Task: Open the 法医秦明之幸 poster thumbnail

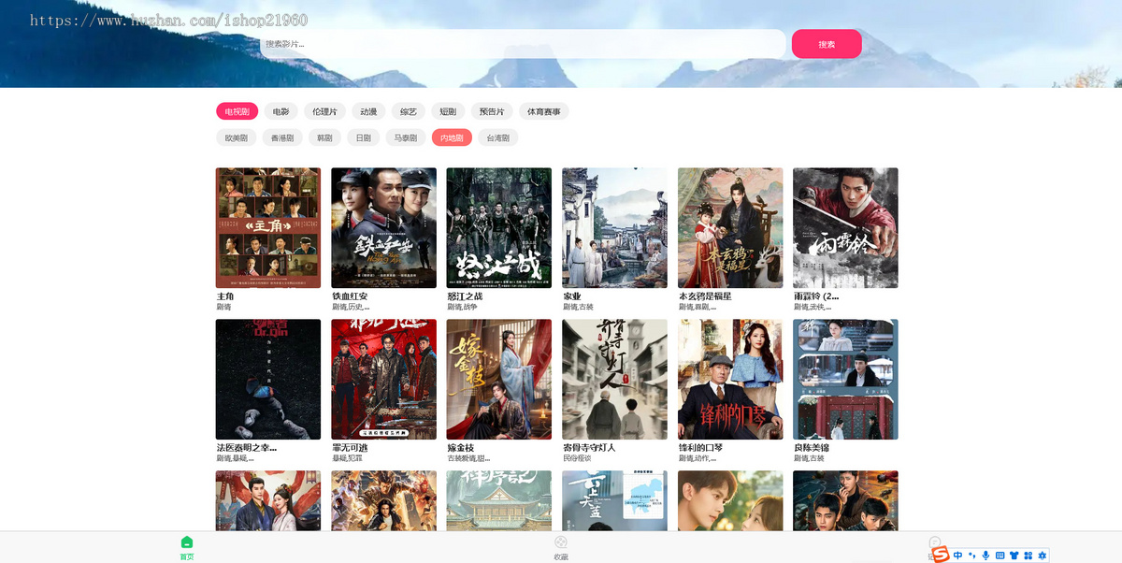Action: click(268, 380)
